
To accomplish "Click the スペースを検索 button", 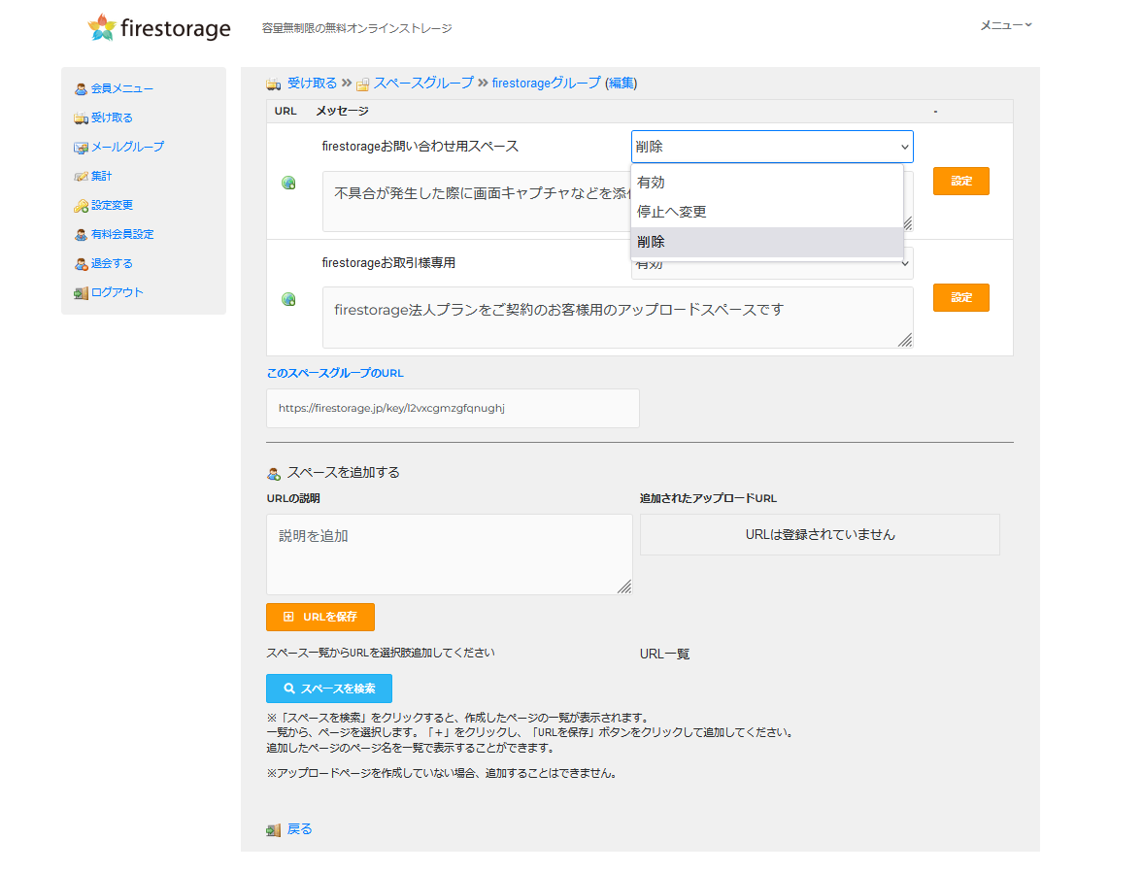I will tap(329, 689).
